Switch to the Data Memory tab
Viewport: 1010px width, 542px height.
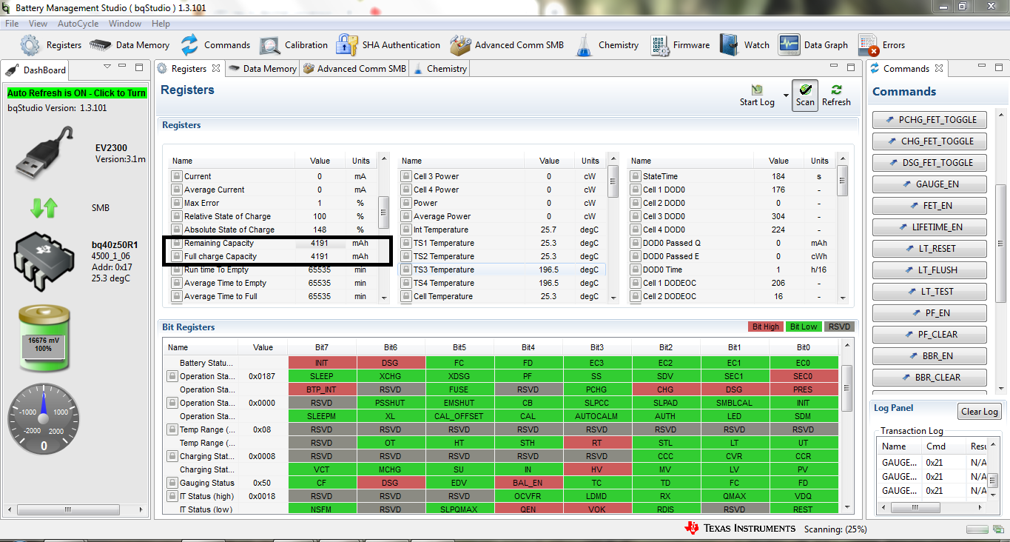[x=262, y=69]
